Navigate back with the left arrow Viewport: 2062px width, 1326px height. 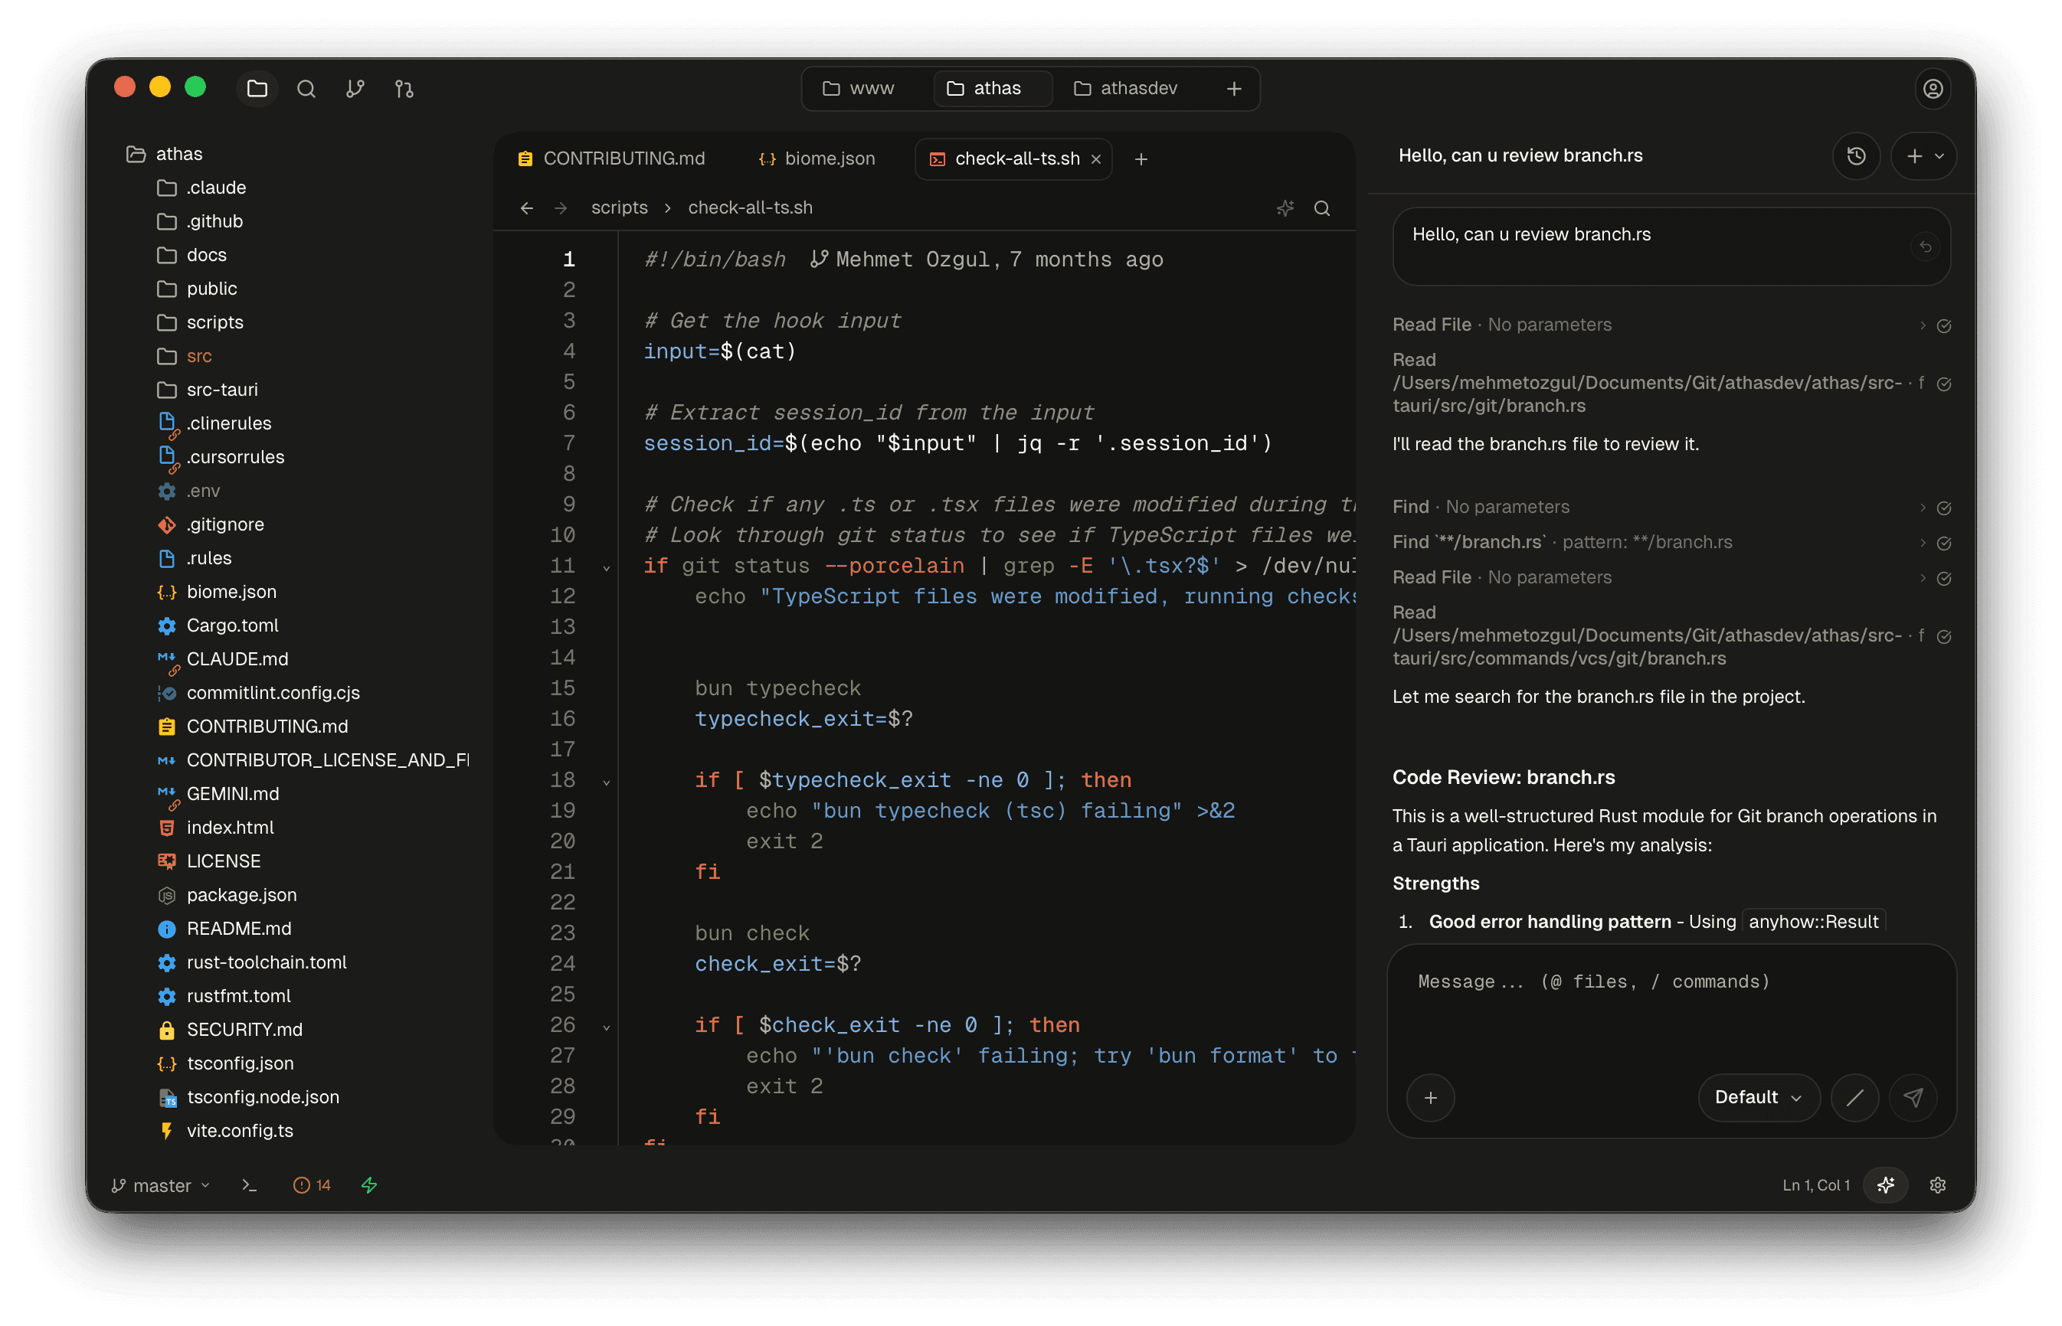click(527, 208)
